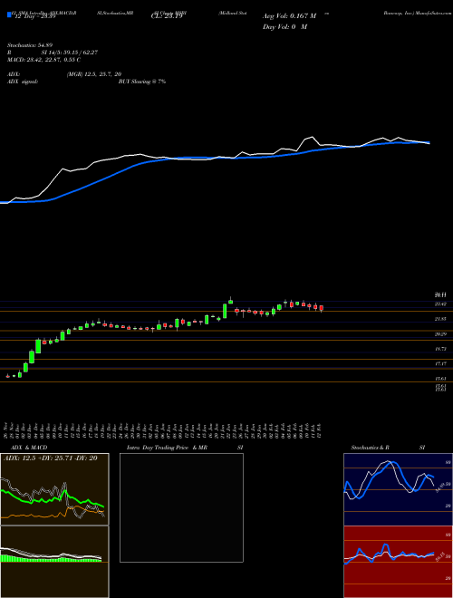The image size is (453, 598).
Task: Click the last red candlestick on the chart
Action: (322, 308)
